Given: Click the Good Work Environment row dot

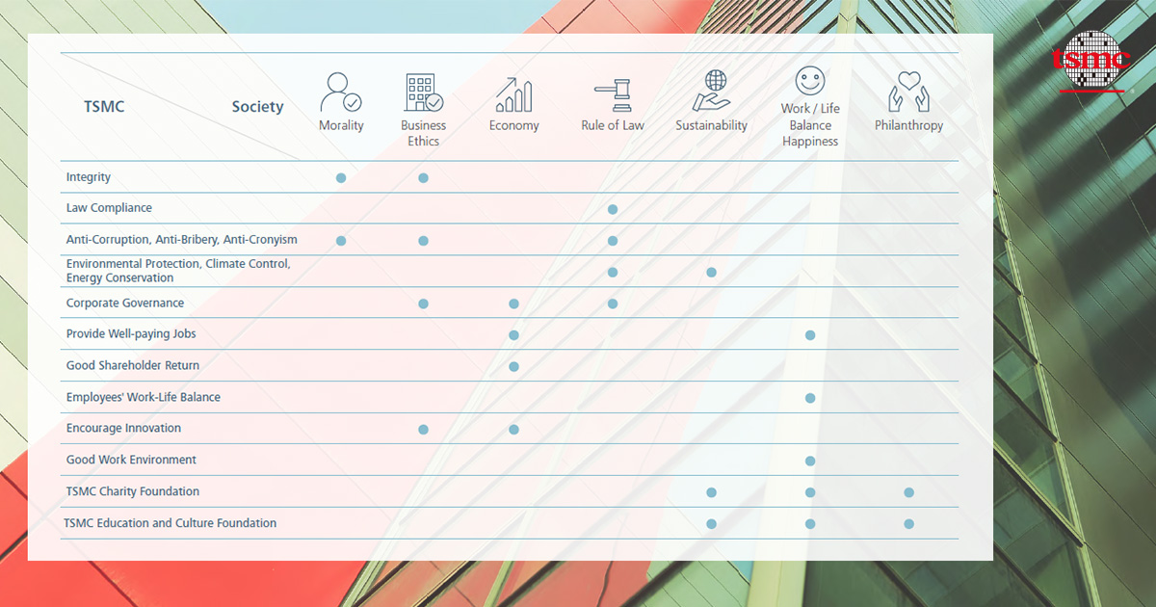Looking at the screenshot, I should tap(810, 462).
